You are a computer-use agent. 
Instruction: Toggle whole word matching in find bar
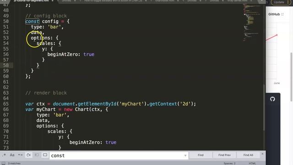click(20, 155)
